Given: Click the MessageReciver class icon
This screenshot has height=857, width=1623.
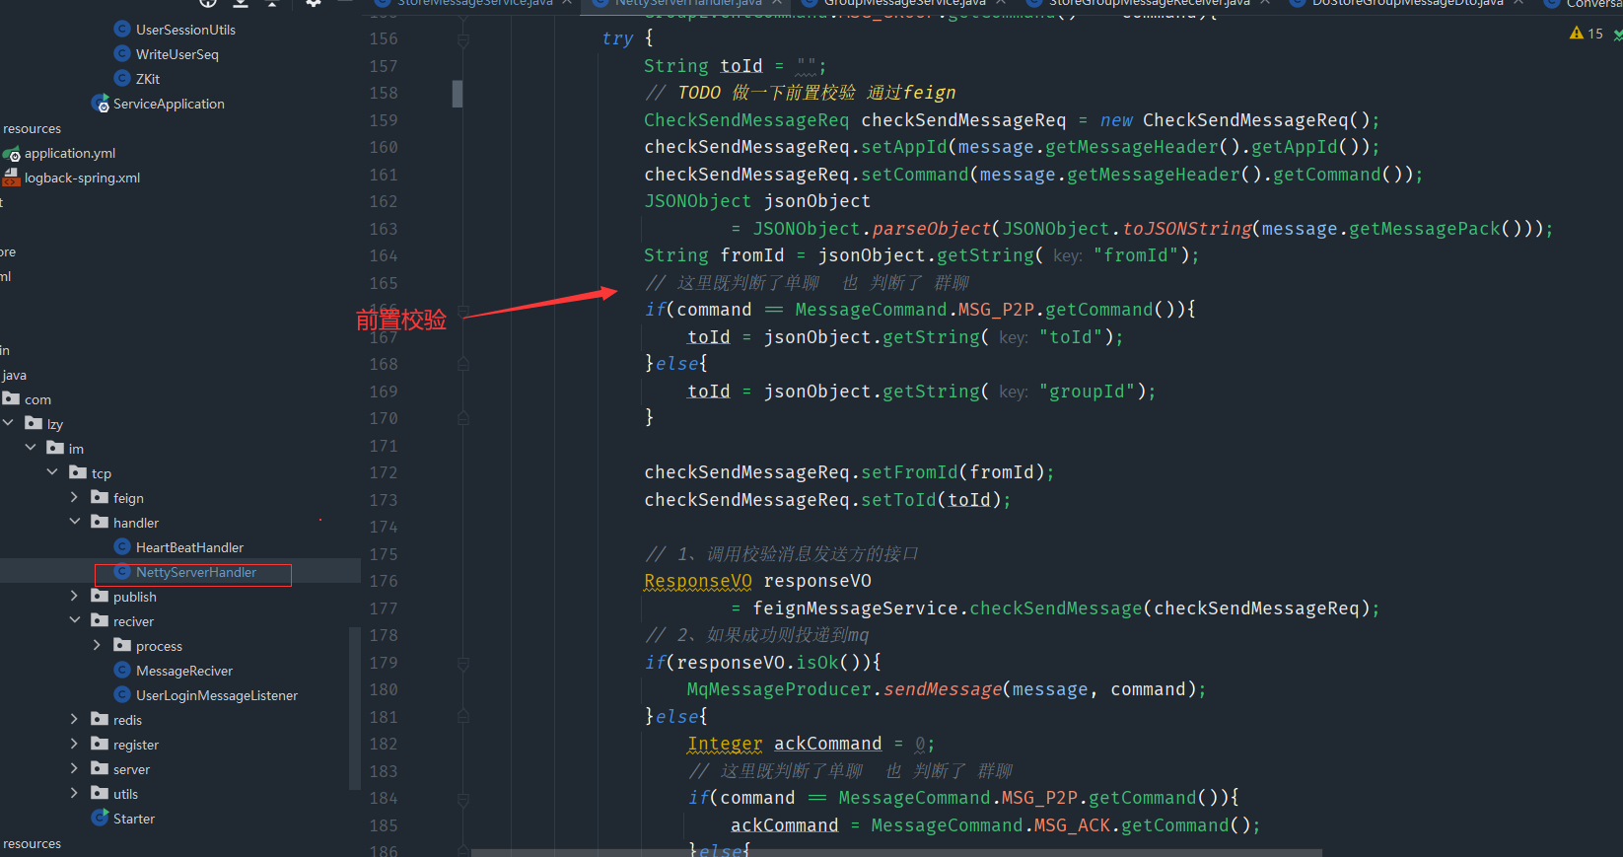Looking at the screenshot, I should [x=122, y=670].
